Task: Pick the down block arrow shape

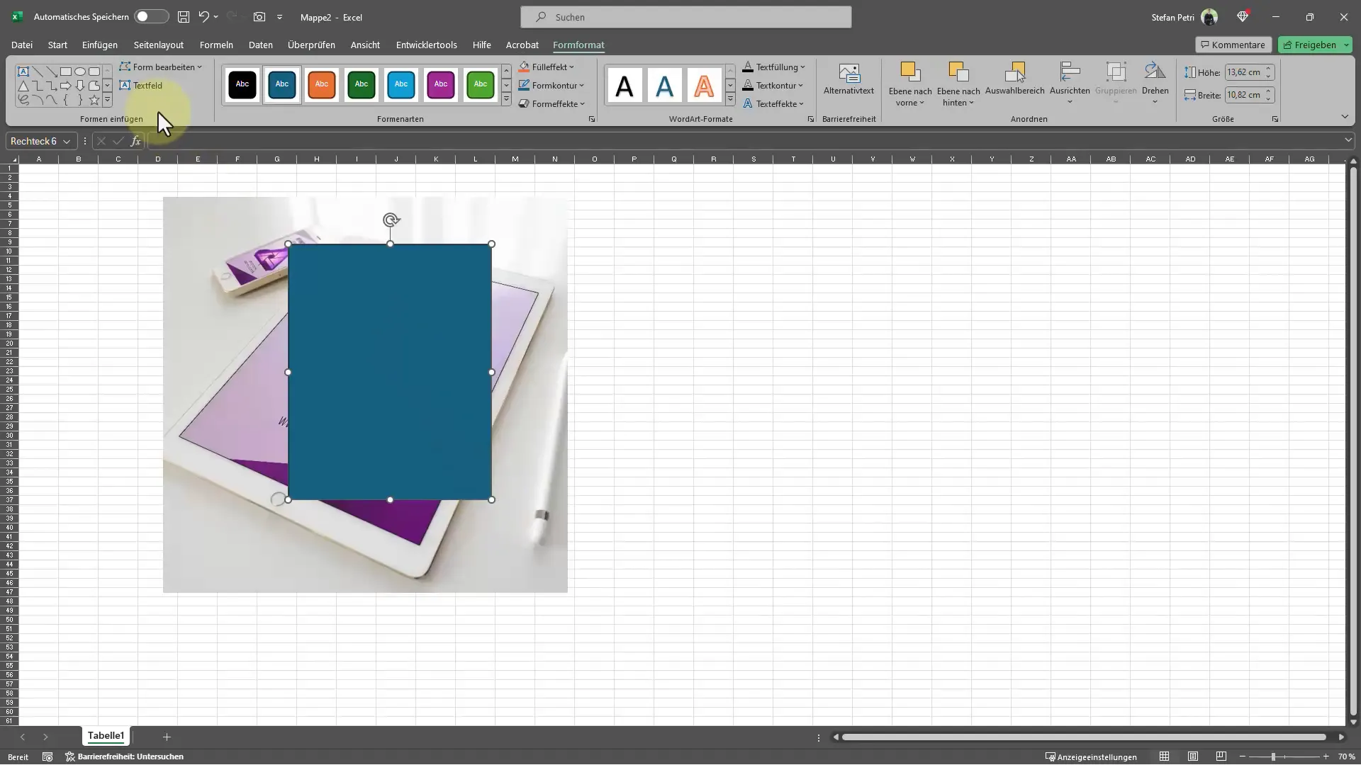Action: click(80, 86)
